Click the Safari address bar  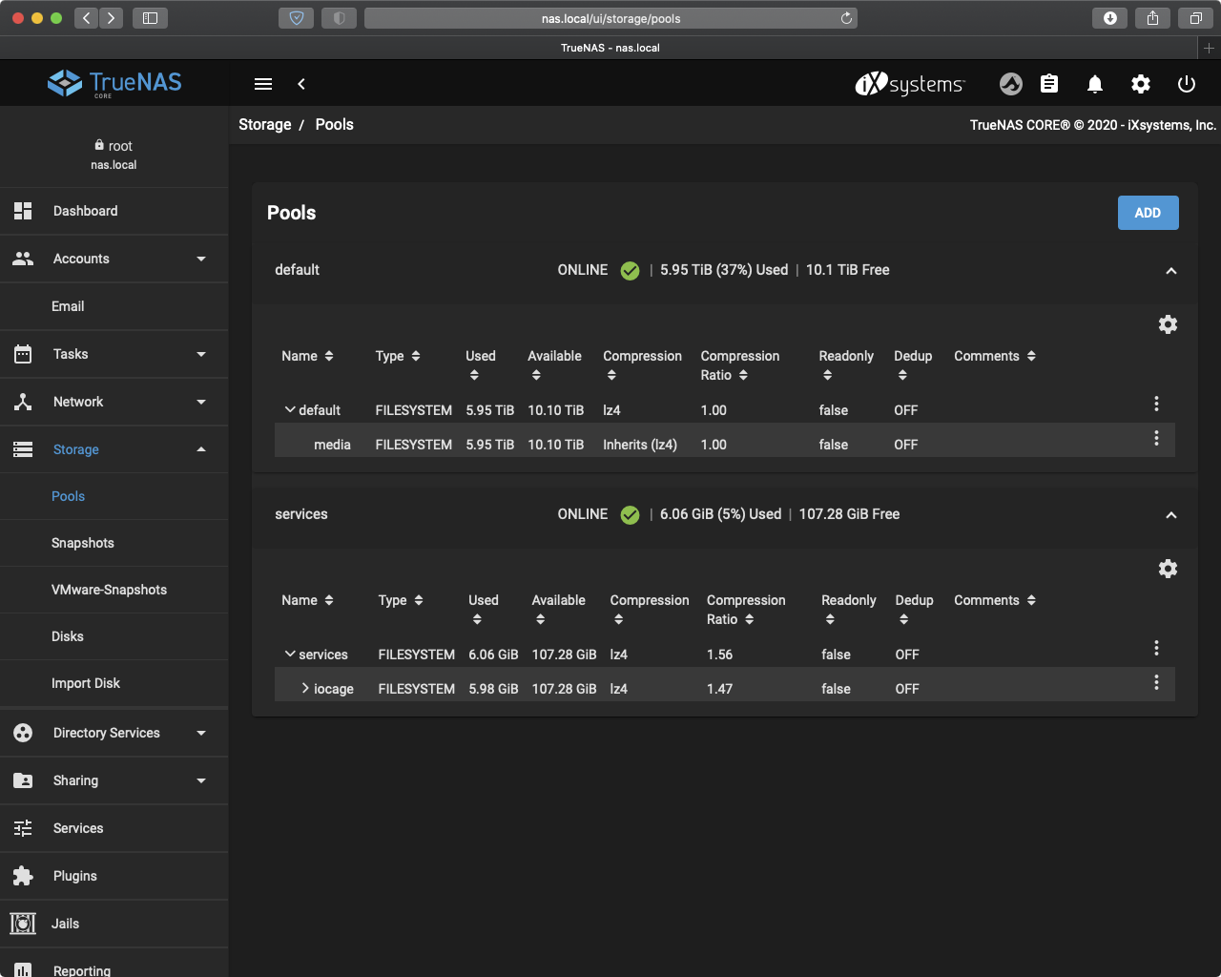(610, 18)
